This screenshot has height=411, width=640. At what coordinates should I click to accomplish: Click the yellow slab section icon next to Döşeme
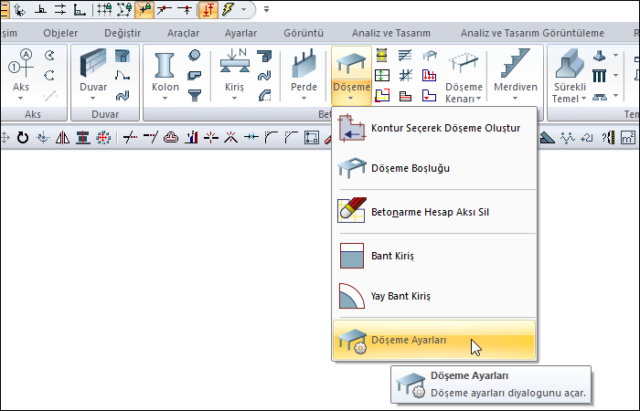coord(381,55)
